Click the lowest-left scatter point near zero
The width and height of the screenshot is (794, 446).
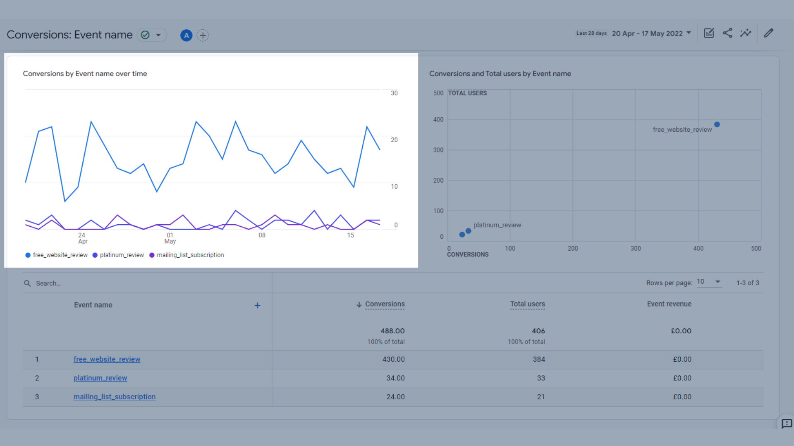click(x=462, y=235)
